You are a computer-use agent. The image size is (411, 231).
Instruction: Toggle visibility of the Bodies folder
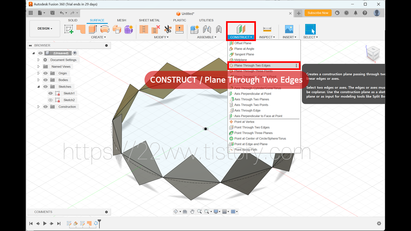point(45,80)
